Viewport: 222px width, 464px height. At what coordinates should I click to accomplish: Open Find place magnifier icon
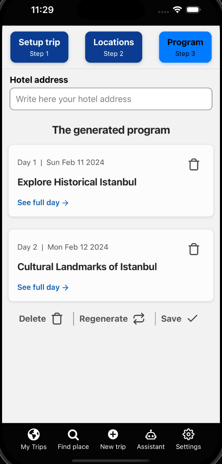[73, 435]
